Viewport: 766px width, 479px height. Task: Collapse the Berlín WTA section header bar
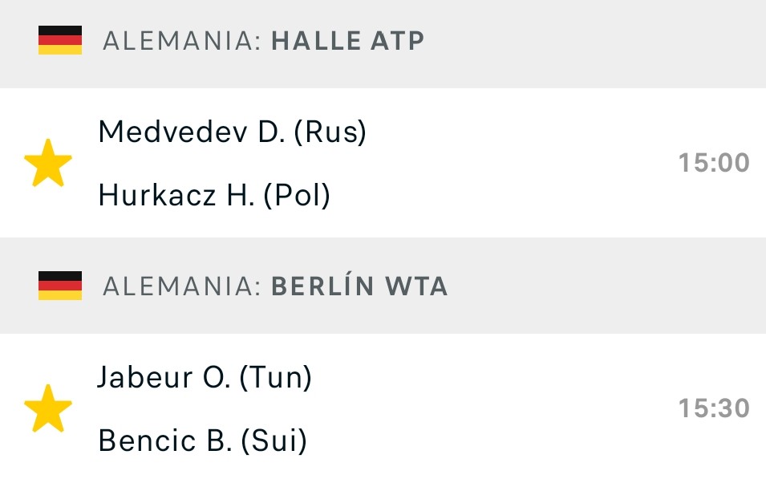(383, 286)
